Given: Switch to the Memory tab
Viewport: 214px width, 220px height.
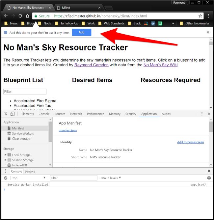Looking at the screenshot, I should 115,114.
